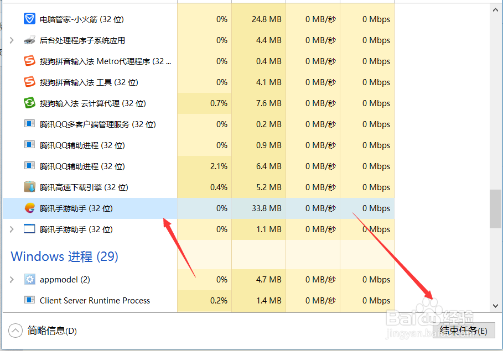Click the 24.8 MB memory cell
This screenshot has width=503, height=351.
258,19
